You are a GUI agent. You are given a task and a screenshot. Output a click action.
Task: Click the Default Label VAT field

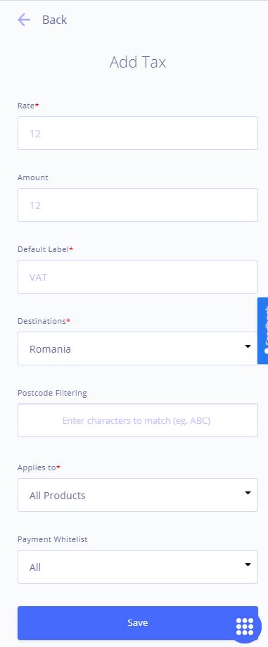(x=138, y=277)
